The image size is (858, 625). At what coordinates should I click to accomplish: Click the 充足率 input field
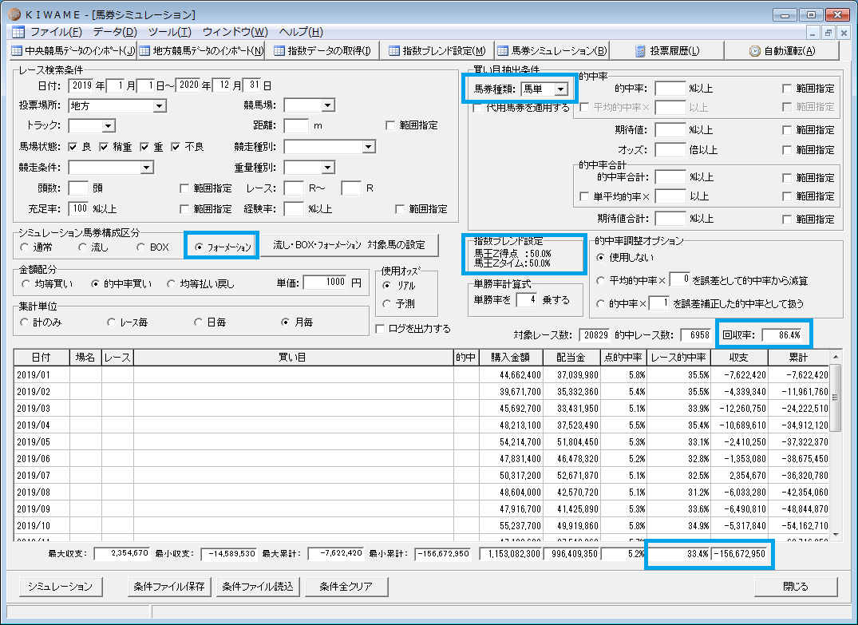click(78, 208)
